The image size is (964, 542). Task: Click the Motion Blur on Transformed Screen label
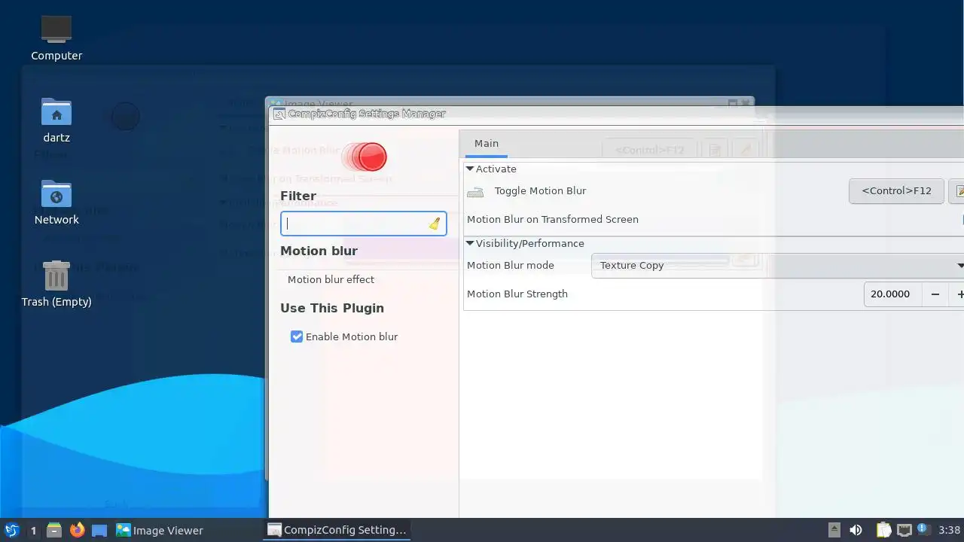pyautogui.click(x=553, y=219)
